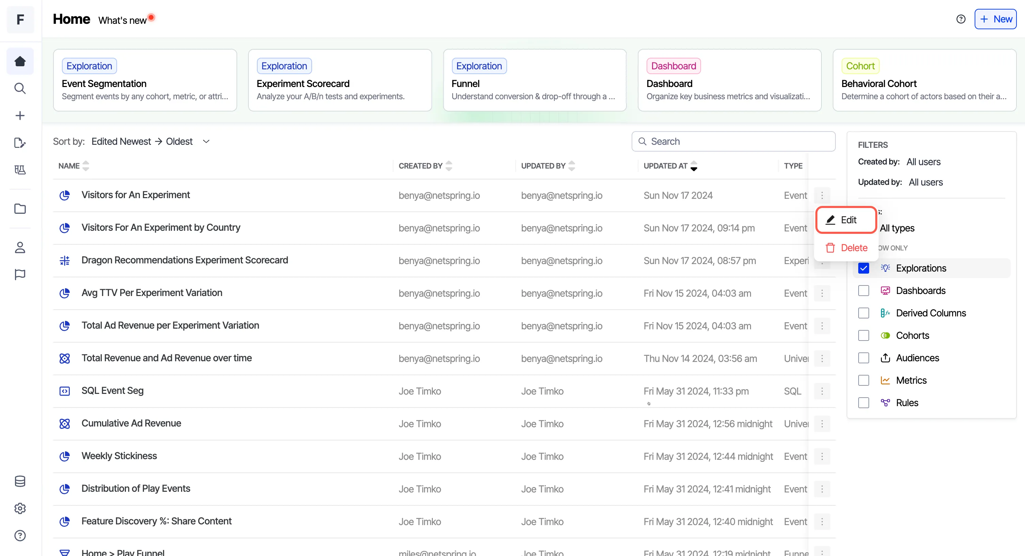Screen dimensions: 1025x556
Task: Open the Home icon in the sidebar
Action: [x=20, y=61]
